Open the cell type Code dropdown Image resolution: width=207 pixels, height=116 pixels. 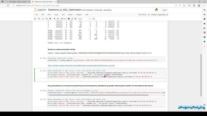(x=84, y=19)
